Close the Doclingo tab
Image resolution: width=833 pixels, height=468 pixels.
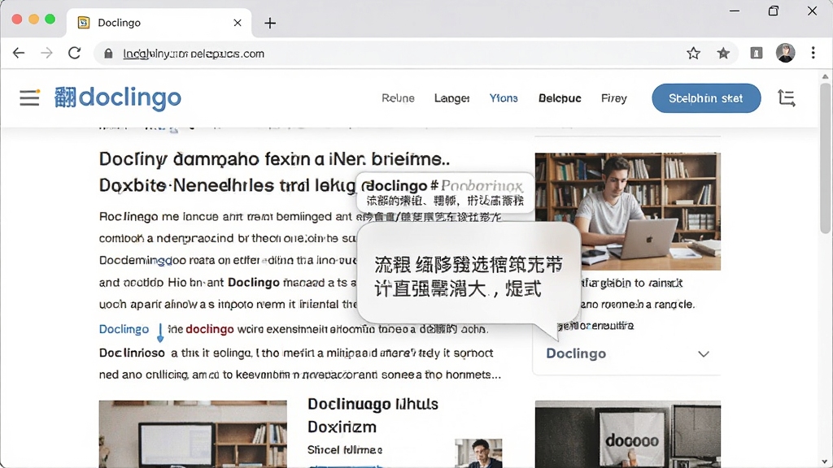238,23
